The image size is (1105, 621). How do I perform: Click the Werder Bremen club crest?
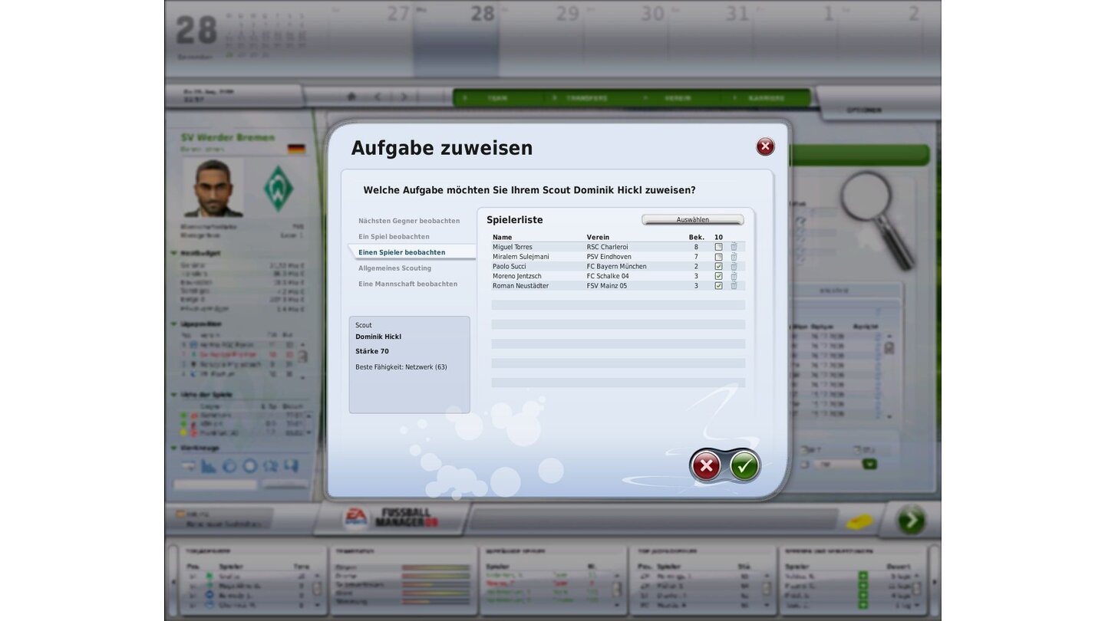tap(279, 187)
